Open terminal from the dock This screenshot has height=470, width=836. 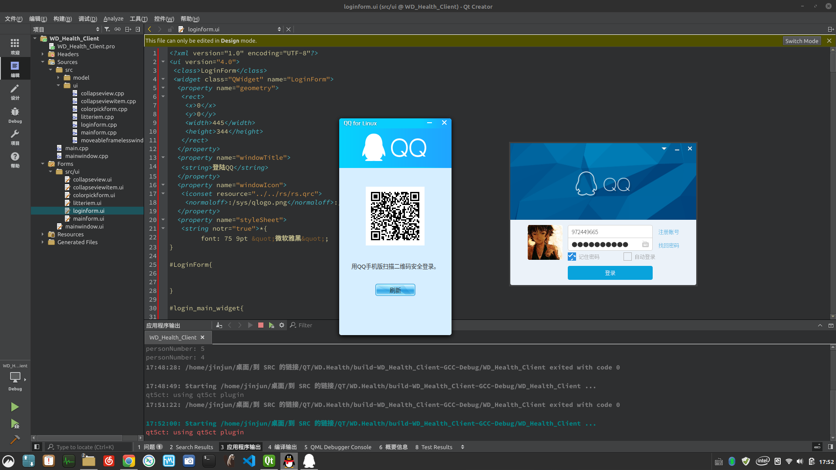(209, 461)
